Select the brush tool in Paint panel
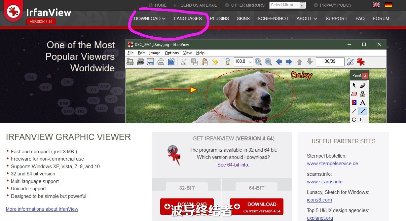Image resolution: width=406 pixels, height=221 pixels. click(x=363, y=85)
